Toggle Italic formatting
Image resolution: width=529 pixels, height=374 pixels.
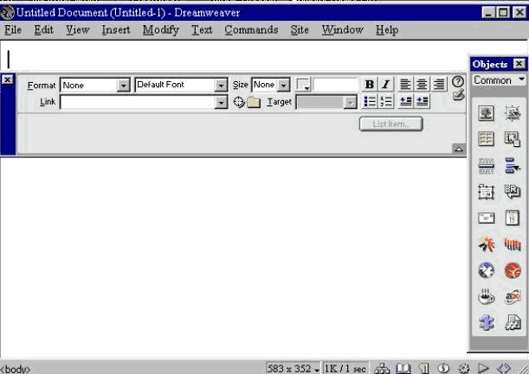tap(386, 84)
